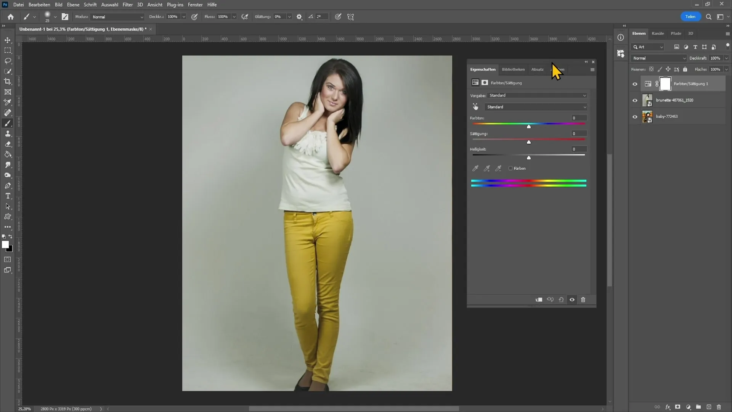The width and height of the screenshot is (732, 412).
Task: Open the Filter menu
Action: pos(127,5)
